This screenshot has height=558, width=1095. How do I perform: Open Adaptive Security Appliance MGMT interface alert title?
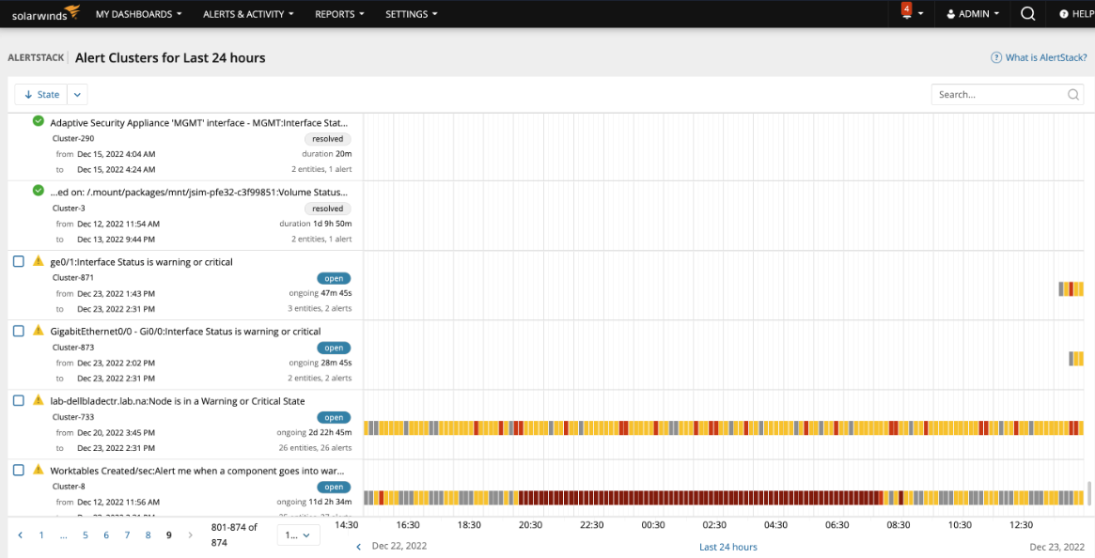[x=199, y=122]
